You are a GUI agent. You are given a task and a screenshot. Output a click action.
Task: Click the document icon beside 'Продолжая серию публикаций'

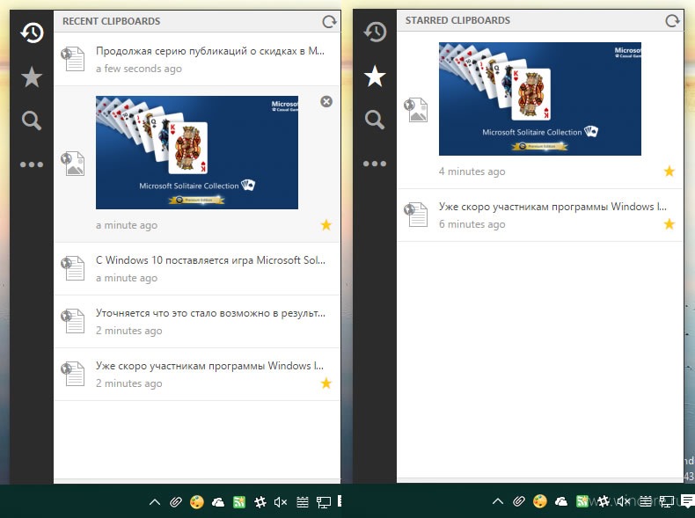(x=73, y=59)
